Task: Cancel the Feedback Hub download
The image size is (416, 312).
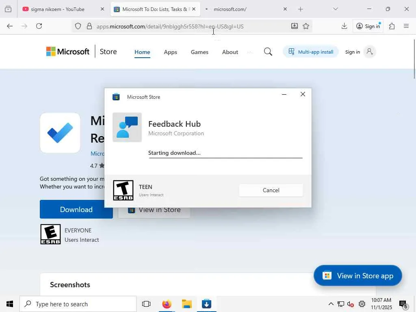Action: (x=271, y=190)
